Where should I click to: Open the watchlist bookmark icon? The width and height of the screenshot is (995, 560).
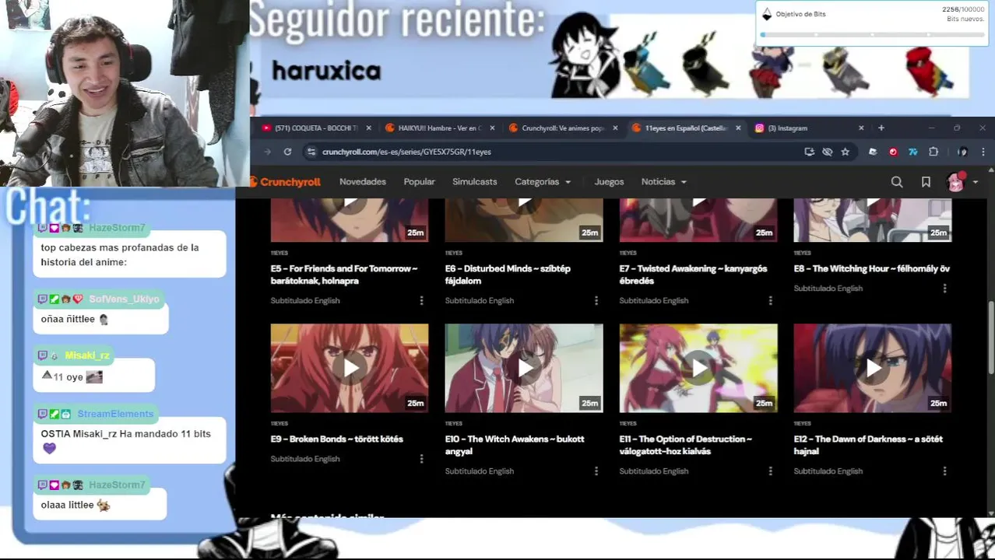(926, 182)
